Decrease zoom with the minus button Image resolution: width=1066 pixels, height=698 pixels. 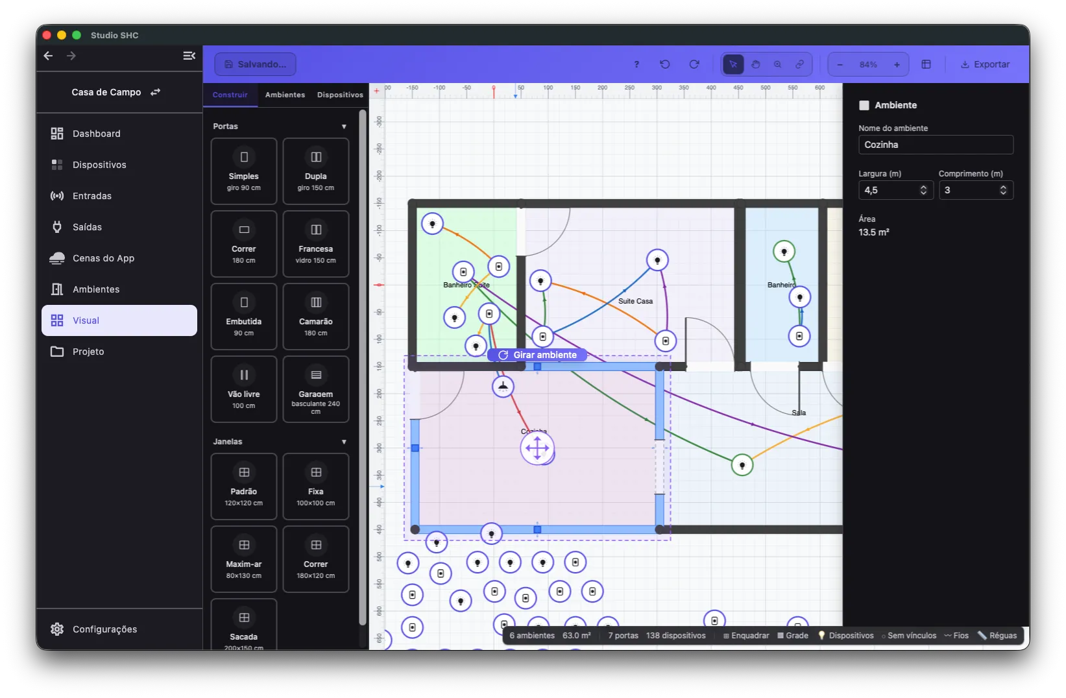(x=840, y=64)
